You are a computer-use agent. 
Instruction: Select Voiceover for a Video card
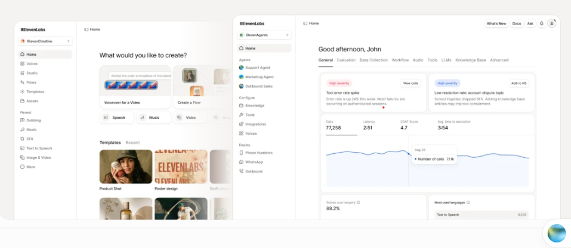coord(135,87)
